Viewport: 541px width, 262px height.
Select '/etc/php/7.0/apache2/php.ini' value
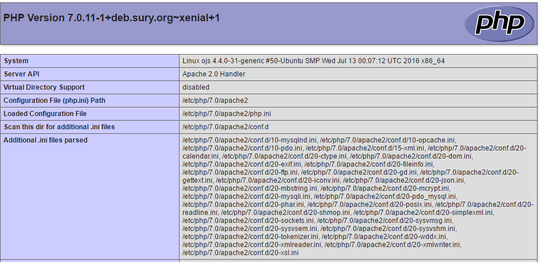227,114
